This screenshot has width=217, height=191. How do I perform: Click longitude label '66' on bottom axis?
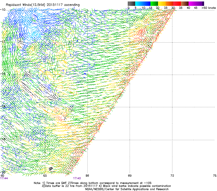point(87,176)
